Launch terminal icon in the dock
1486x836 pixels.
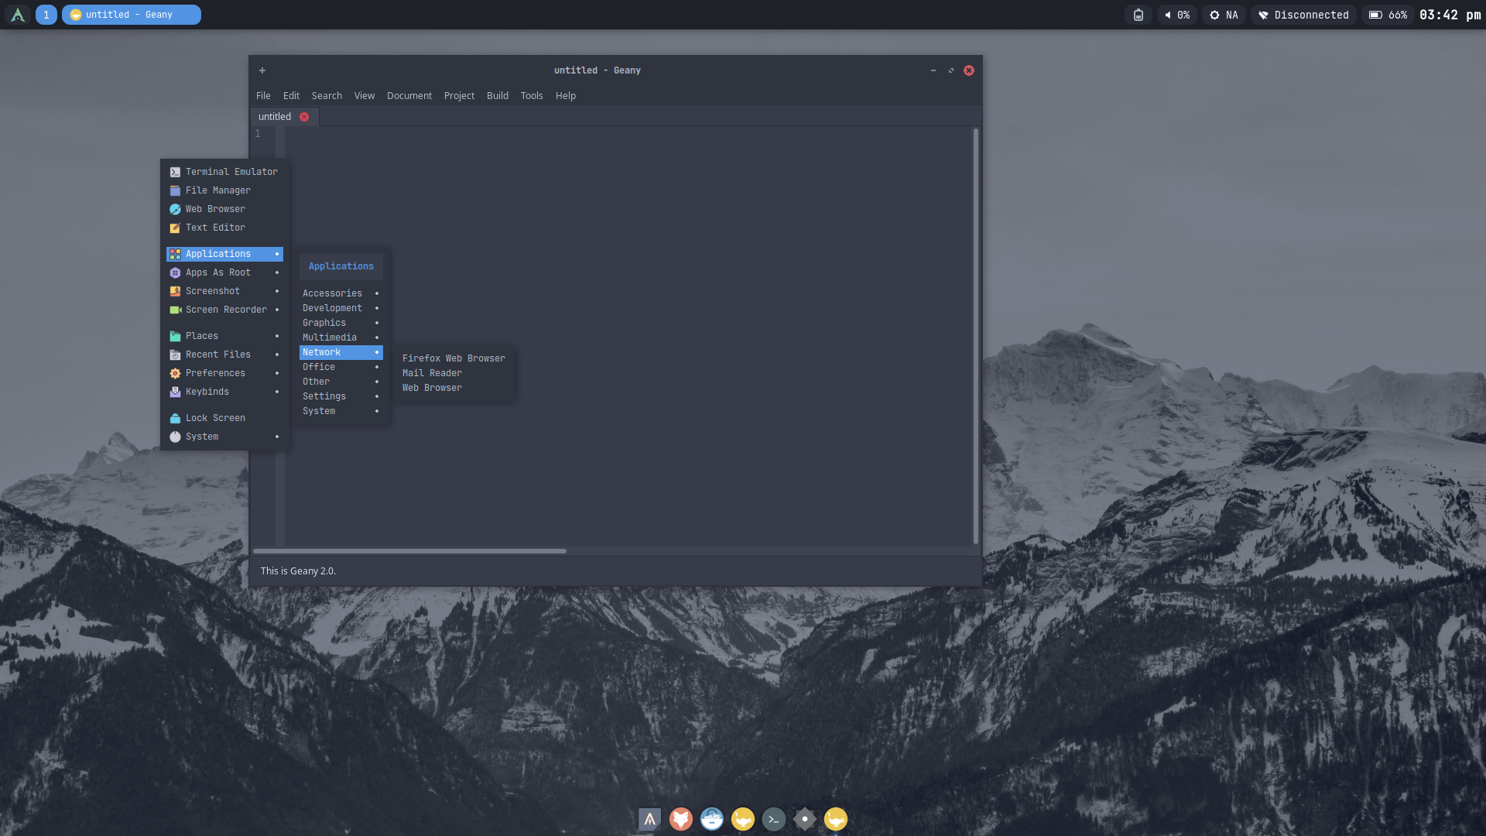[x=773, y=819]
